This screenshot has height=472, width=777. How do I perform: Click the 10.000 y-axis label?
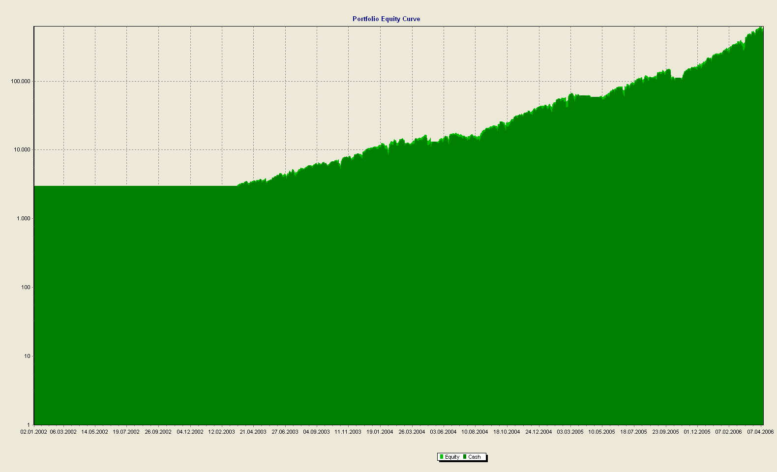click(22, 149)
